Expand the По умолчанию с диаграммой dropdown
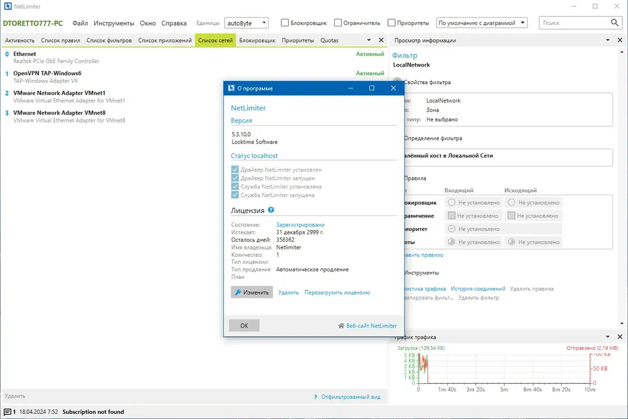Image resolution: width=628 pixels, height=419 pixels. click(x=482, y=23)
